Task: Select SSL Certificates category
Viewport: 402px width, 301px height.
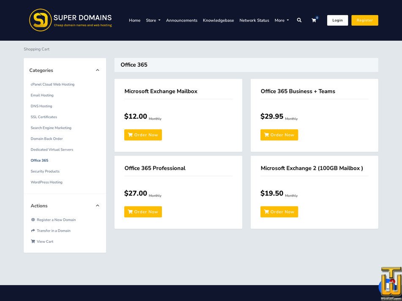Action: 44,117
